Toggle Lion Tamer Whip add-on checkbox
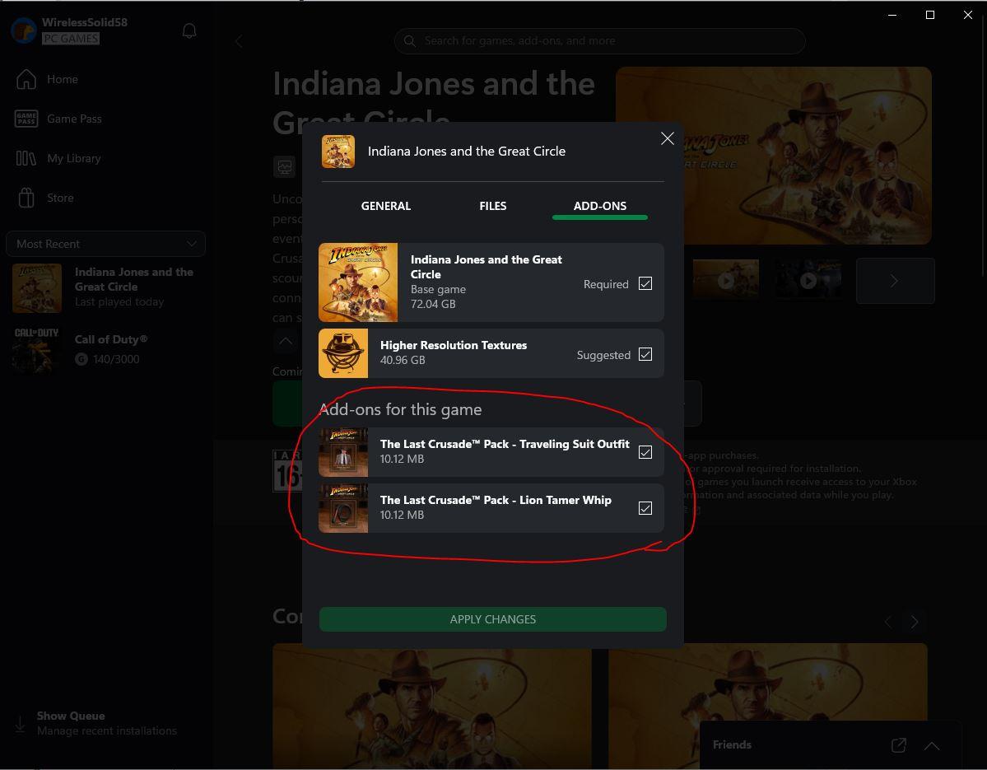This screenshot has height=770, width=987. [x=645, y=508]
